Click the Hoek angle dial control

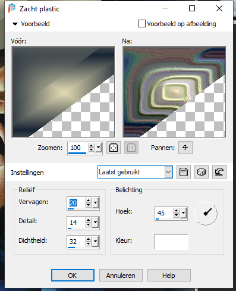tap(206, 214)
